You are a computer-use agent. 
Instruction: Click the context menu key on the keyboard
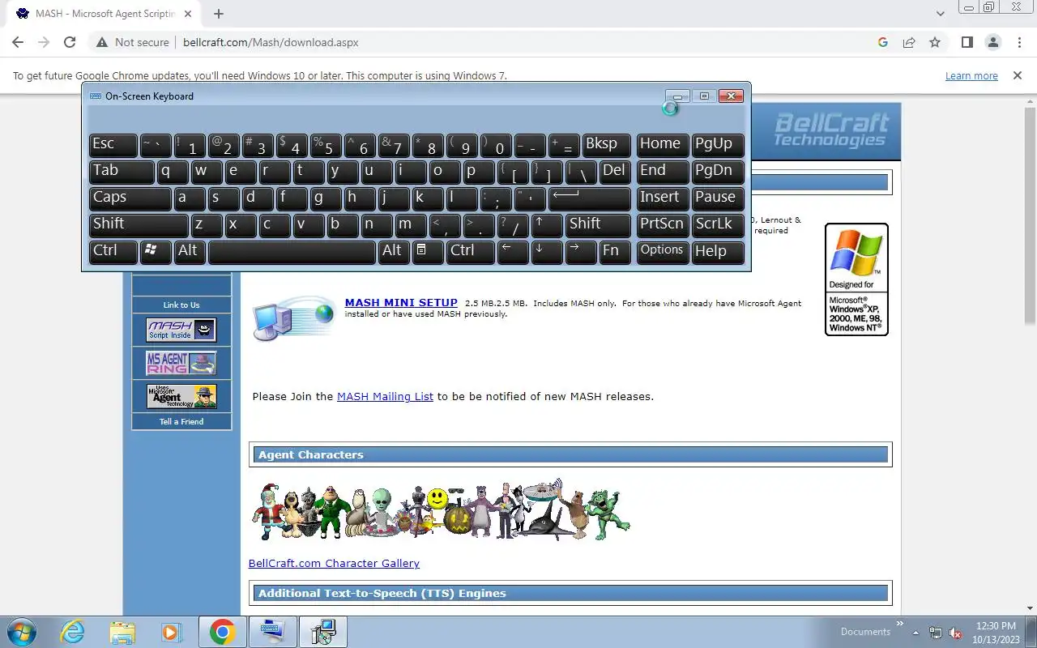tap(428, 252)
